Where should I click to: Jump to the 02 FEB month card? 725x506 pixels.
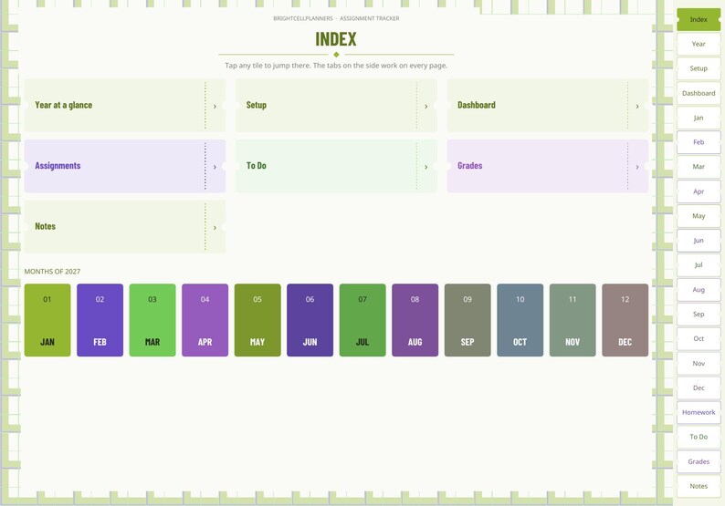[100, 320]
